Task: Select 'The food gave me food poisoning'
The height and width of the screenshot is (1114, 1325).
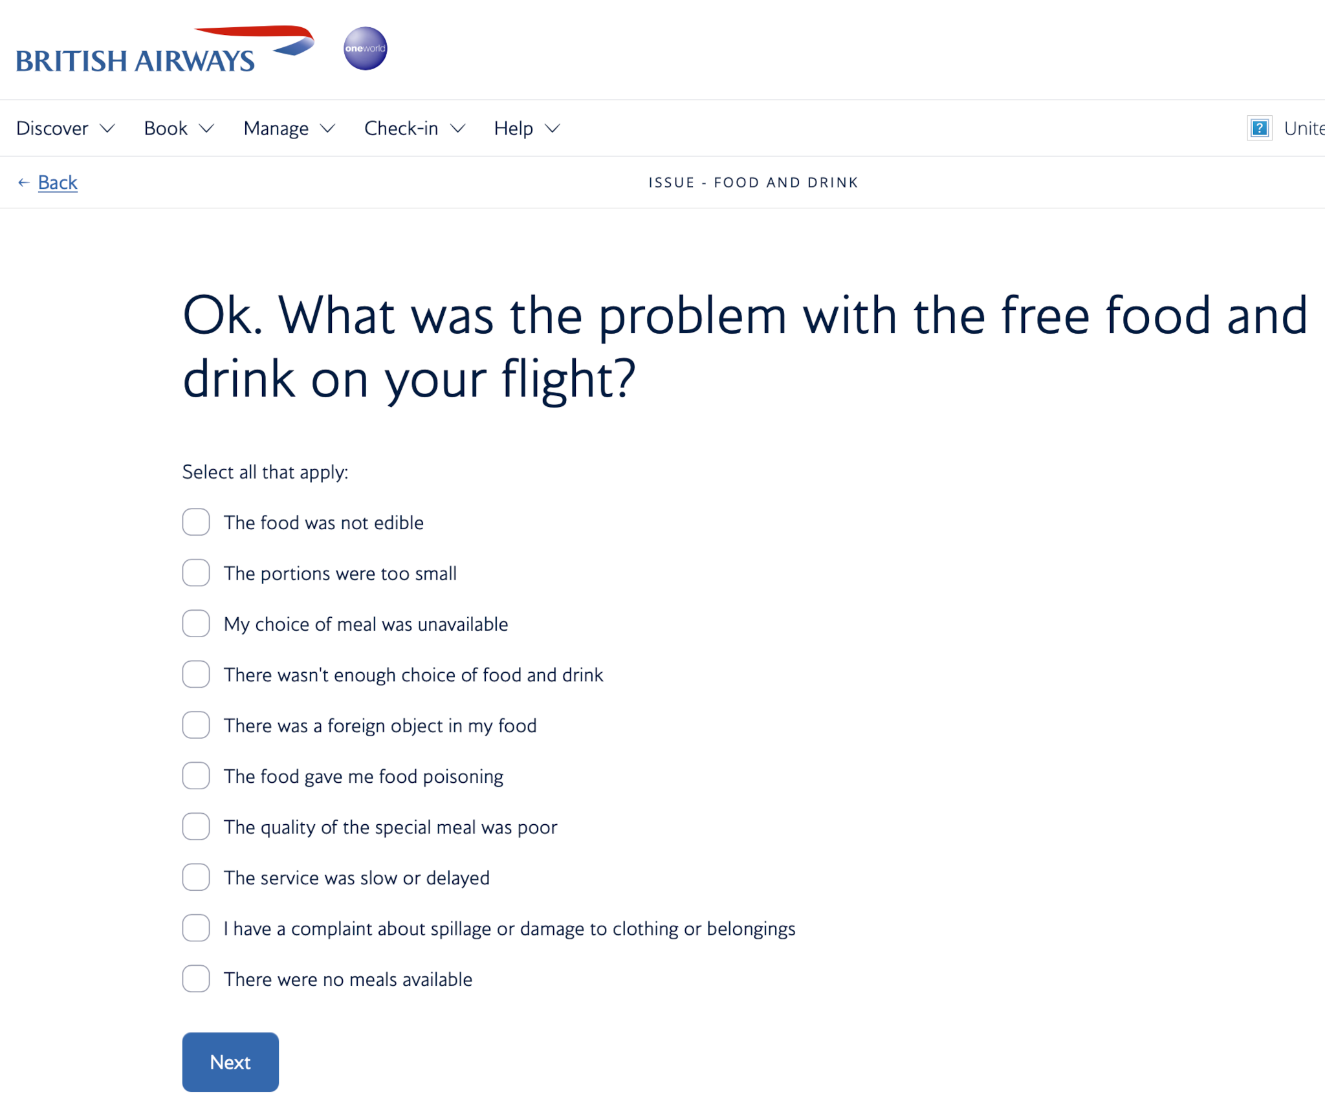Action: 195,776
